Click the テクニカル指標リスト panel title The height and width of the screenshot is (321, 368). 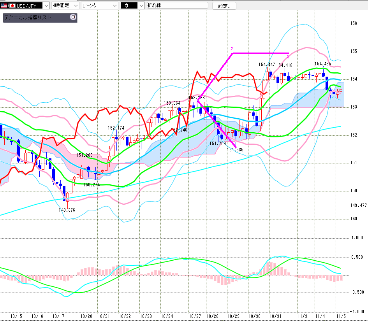pyautogui.click(x=28, y=18)
